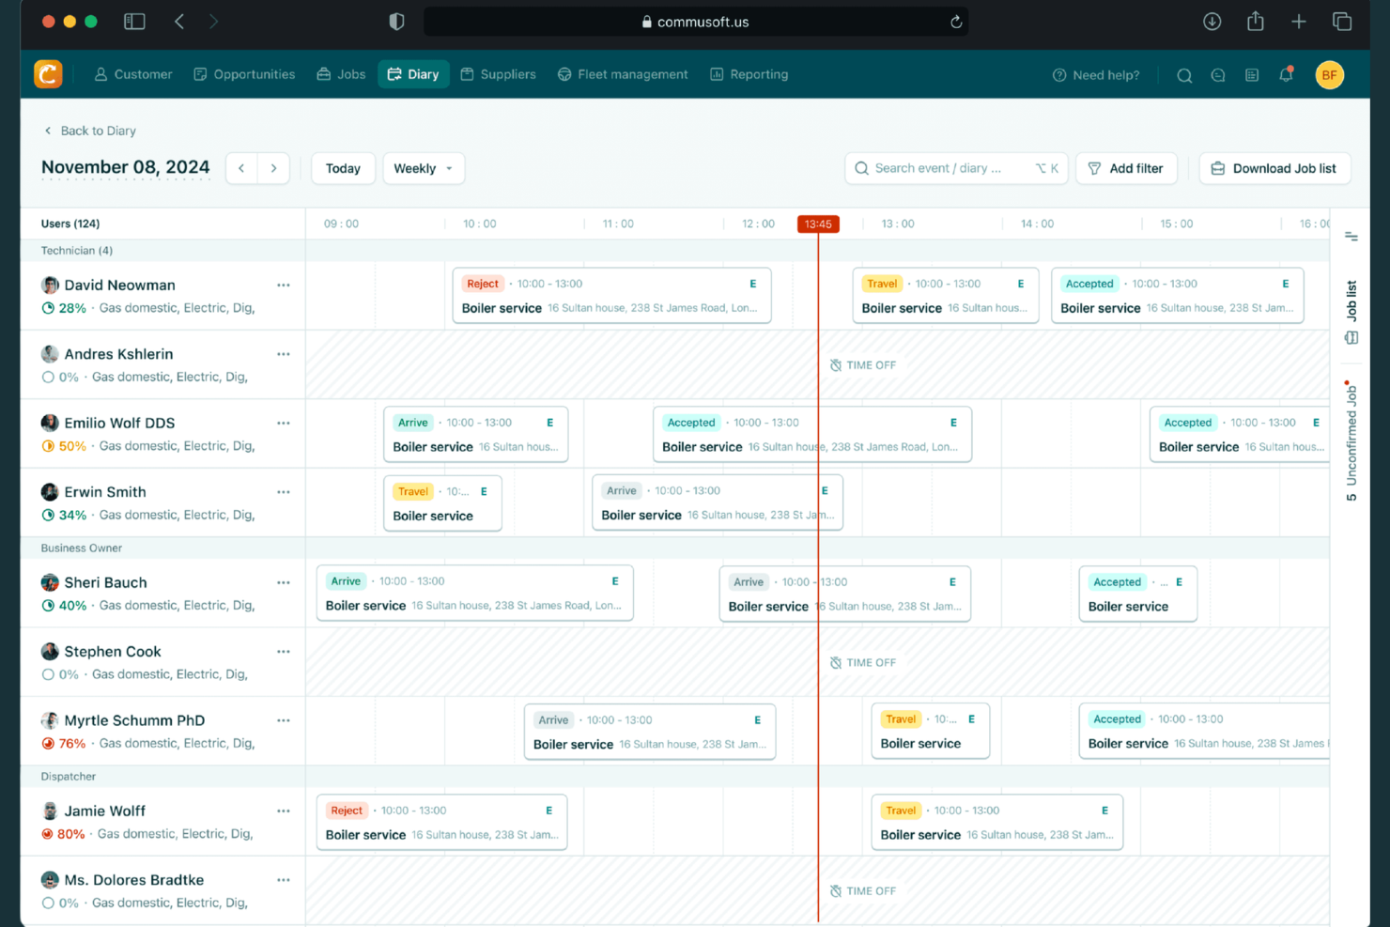Click the 13:45 current time marker
The image size is (1390, 927).
point(818,224)
